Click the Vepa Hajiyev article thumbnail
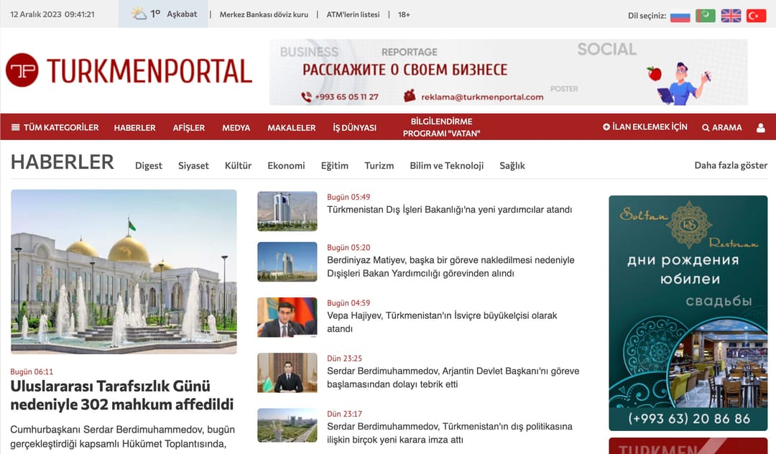This screenshot has height=454, width=776. pyautogui.click(x=287, y=318)
